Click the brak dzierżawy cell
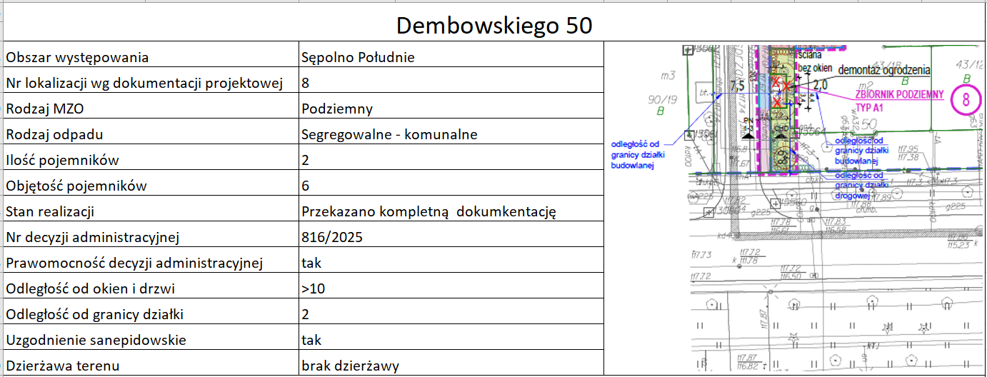Screen dimensions: 987x377 [350, 366]
